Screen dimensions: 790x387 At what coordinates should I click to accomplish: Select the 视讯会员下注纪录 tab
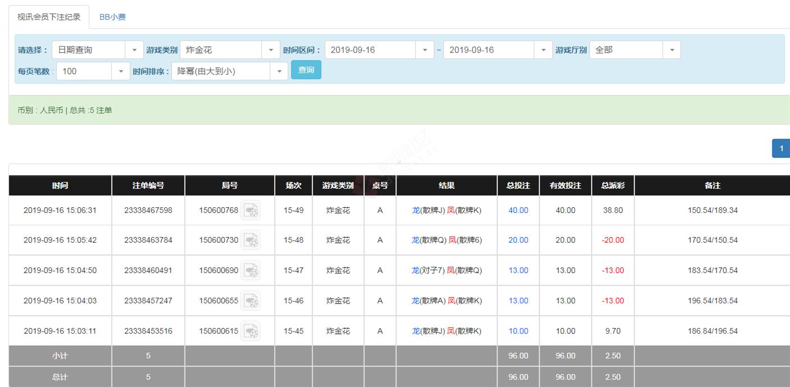pos(49,17)
